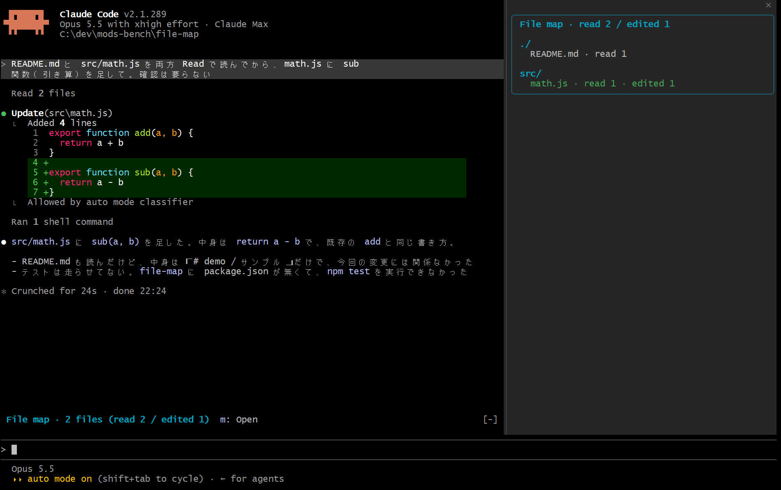Click the 'npm test' mention in reply
The image size is (781, 490).
[x=349, y=271]
